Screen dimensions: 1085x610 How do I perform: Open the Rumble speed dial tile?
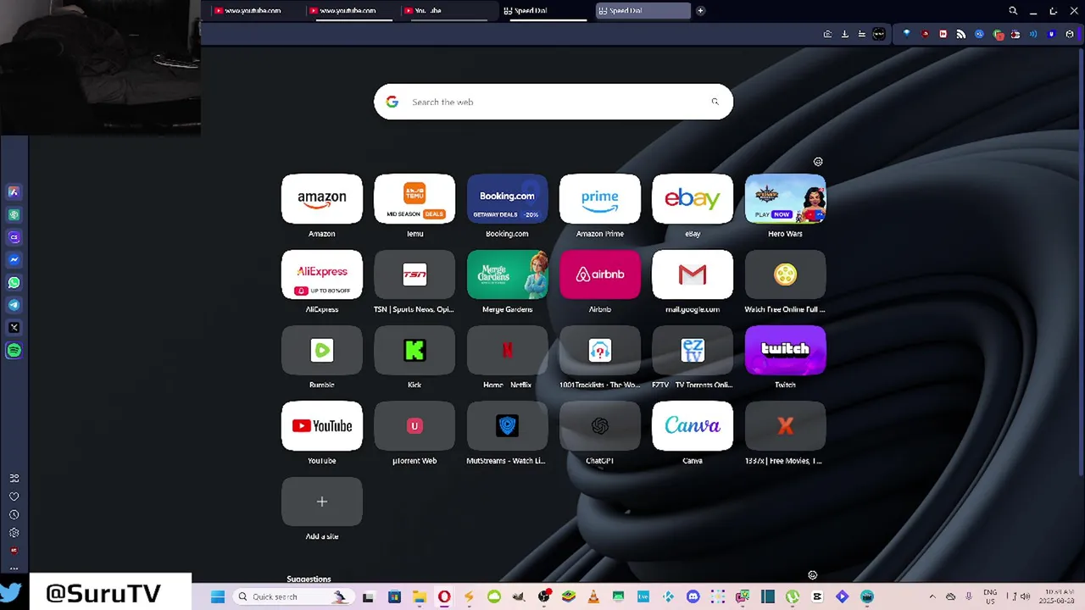tap(322, 350)
